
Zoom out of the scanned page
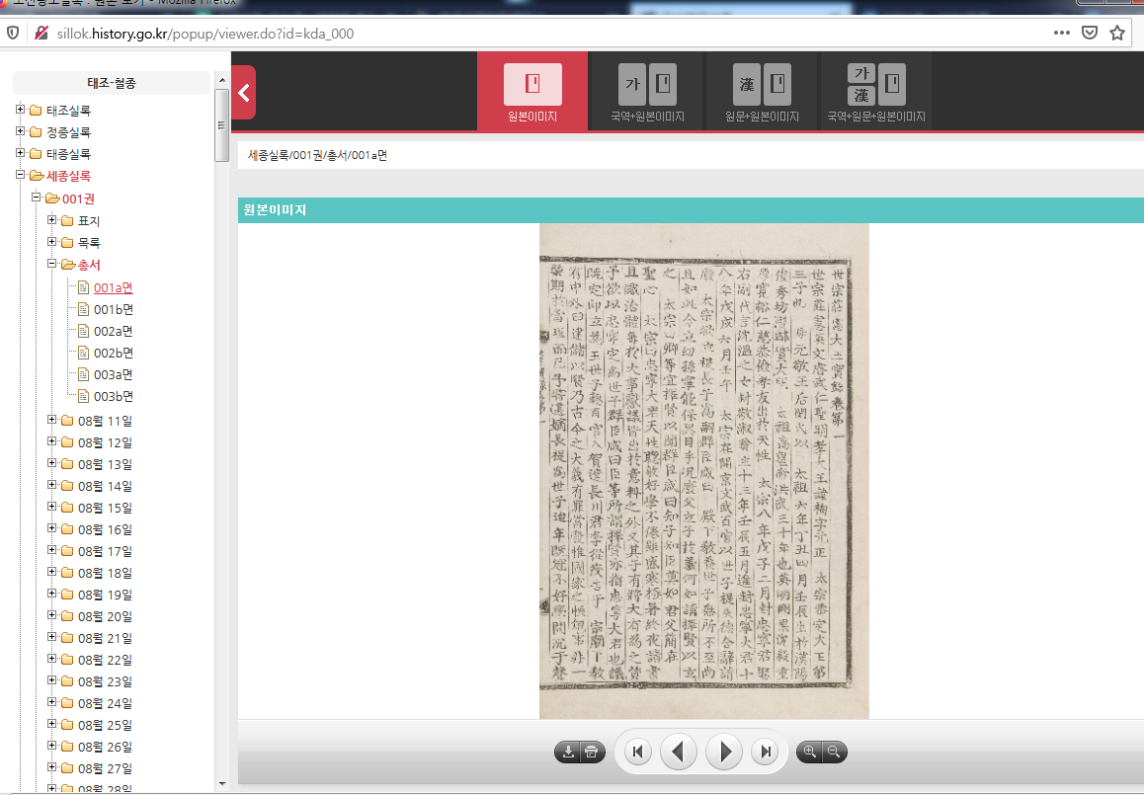point(834,753)
